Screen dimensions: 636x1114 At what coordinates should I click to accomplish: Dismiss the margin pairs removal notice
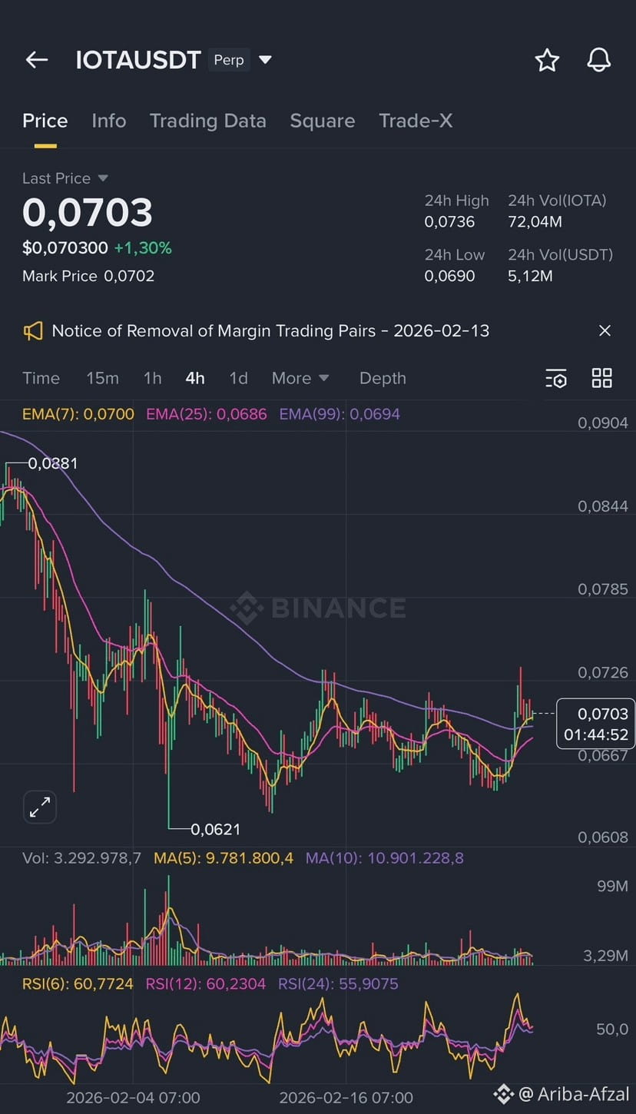click(605, 330)
